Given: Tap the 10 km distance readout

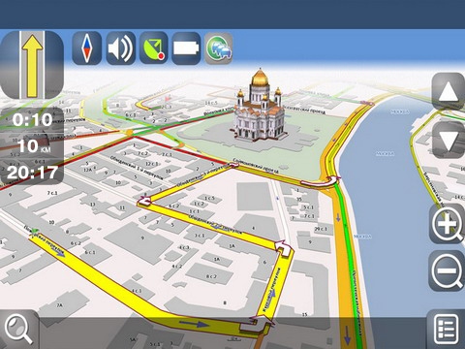Looking at the screenshot, I should [x=34, y=146].
